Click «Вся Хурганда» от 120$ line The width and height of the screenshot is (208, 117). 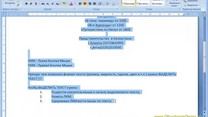[x=105, y=25]
